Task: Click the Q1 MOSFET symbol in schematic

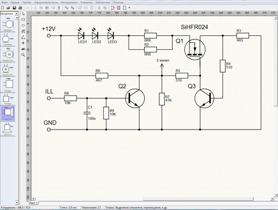Action: 195,49
